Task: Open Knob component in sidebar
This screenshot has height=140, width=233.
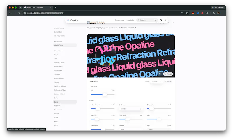Action: (56, 122)
